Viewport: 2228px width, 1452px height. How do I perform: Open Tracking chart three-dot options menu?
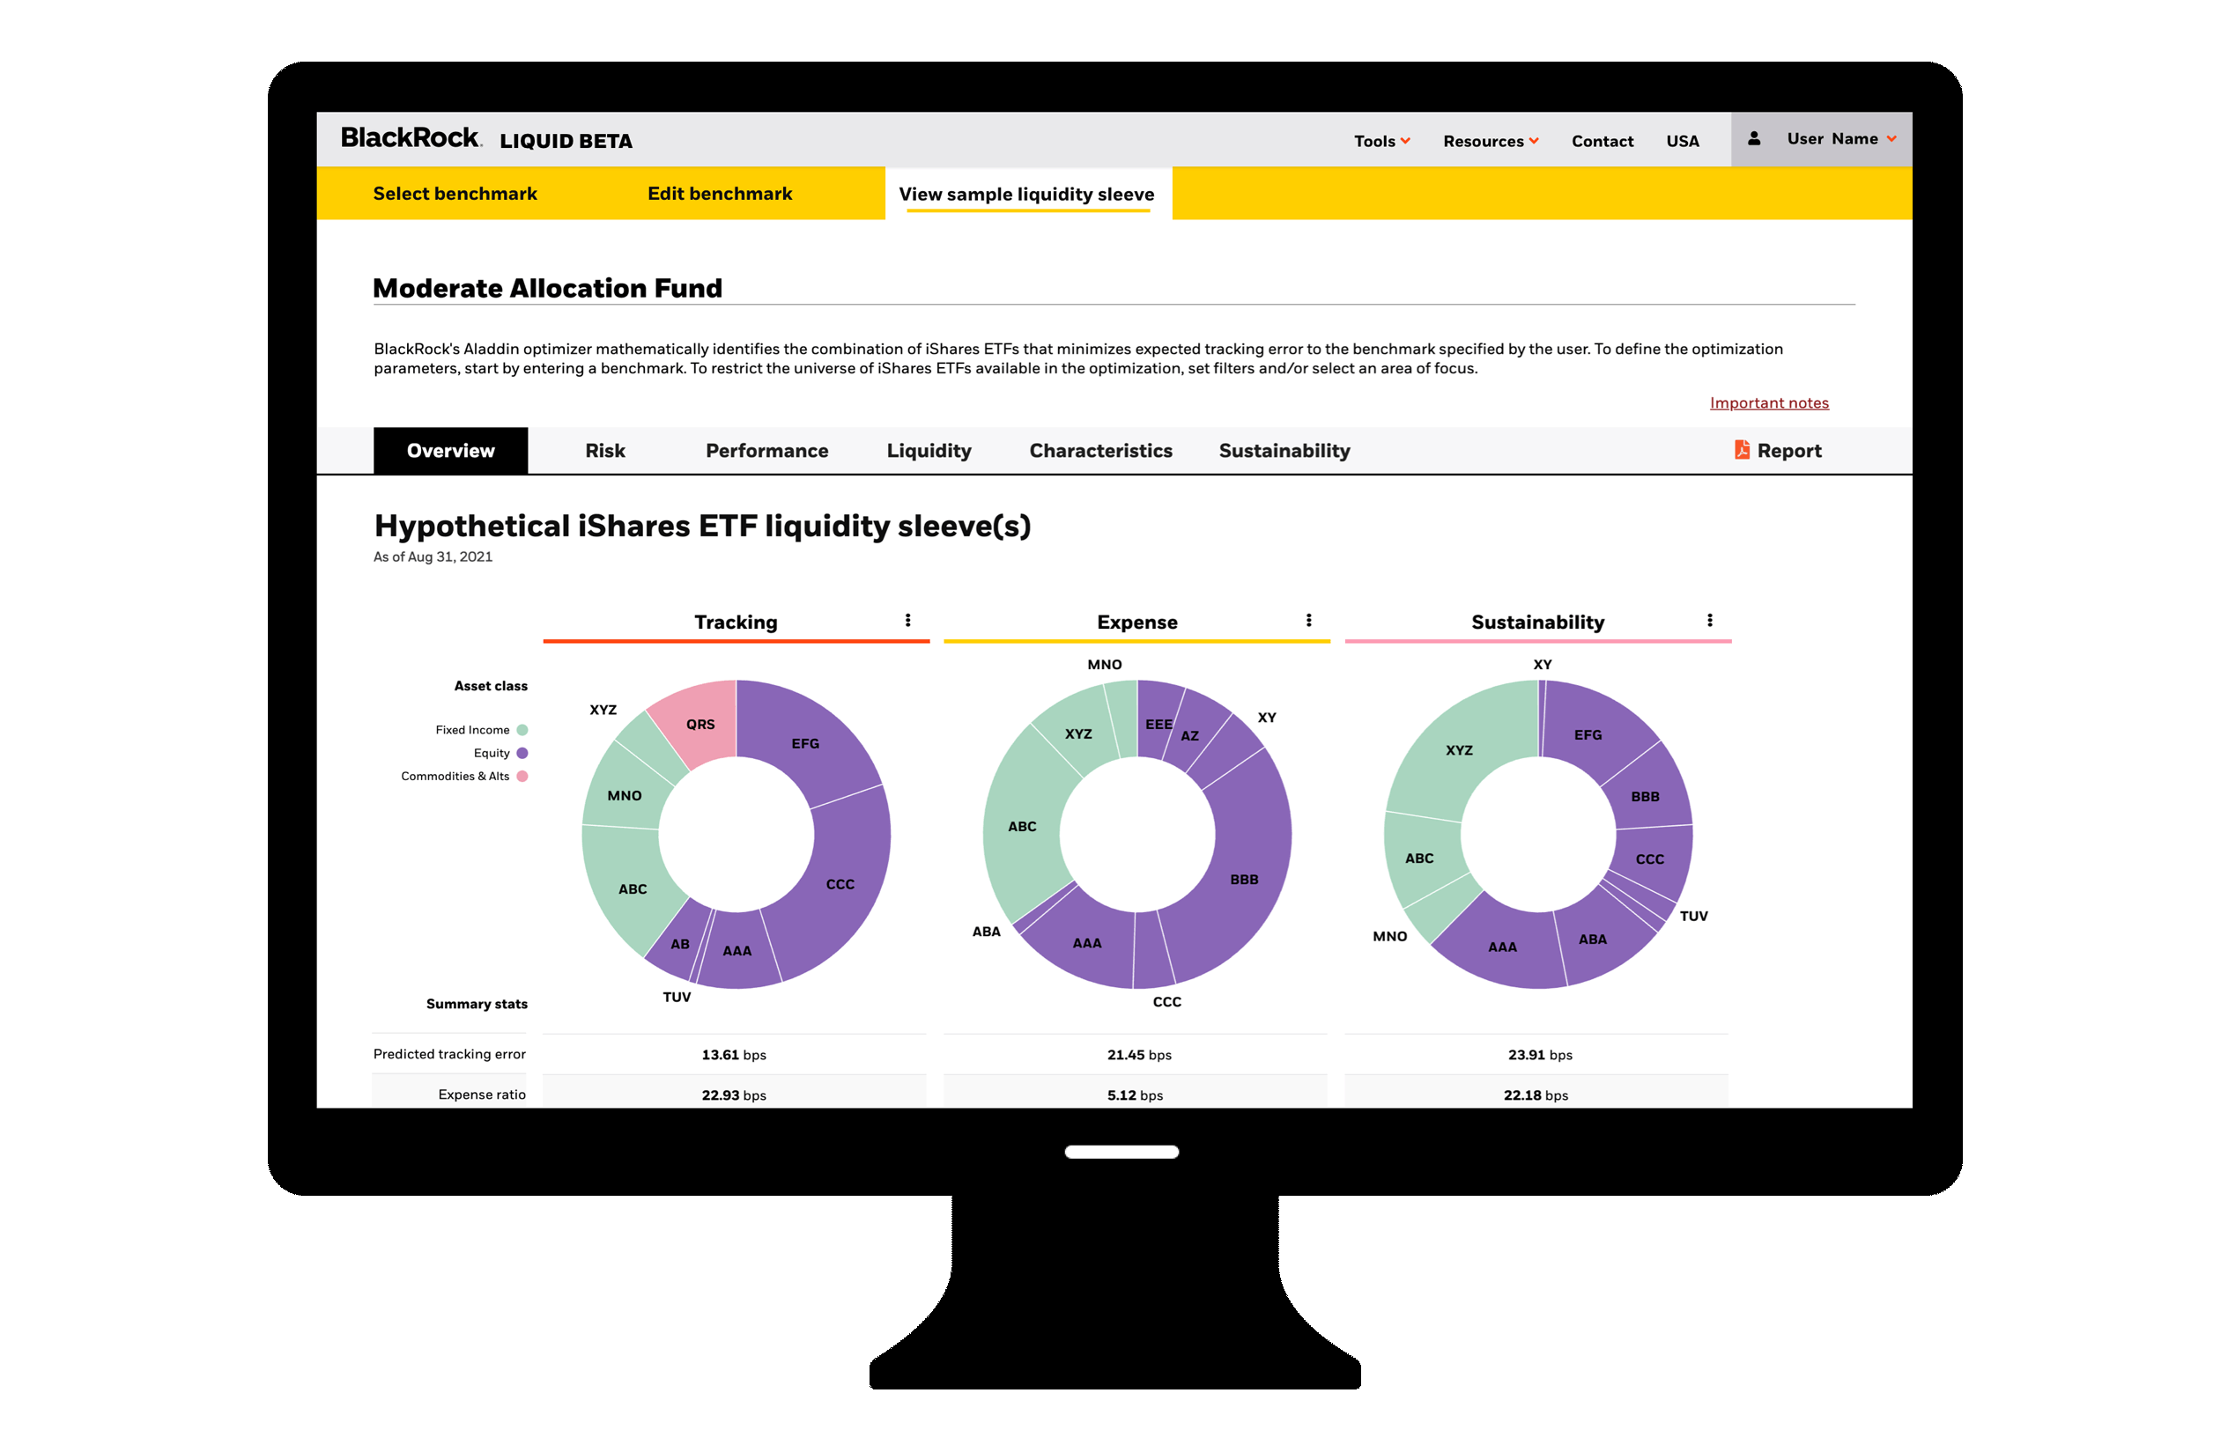pos(907,620)
